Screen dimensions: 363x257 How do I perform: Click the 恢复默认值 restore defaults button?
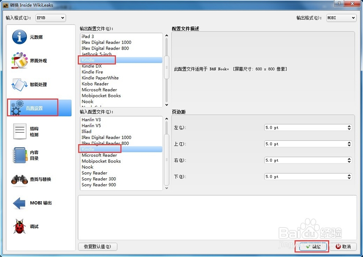coord(97,246)
